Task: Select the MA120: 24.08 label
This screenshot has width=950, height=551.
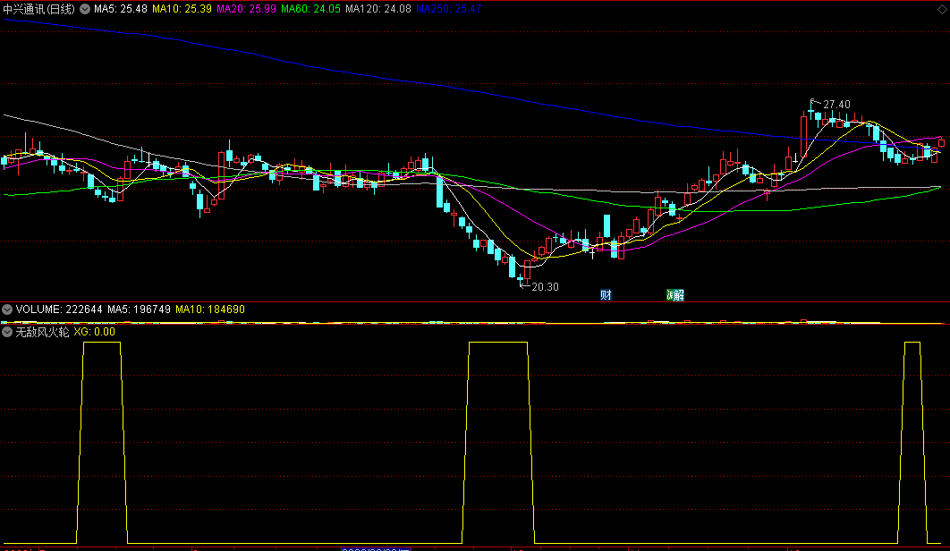Action: pos(378,9)
